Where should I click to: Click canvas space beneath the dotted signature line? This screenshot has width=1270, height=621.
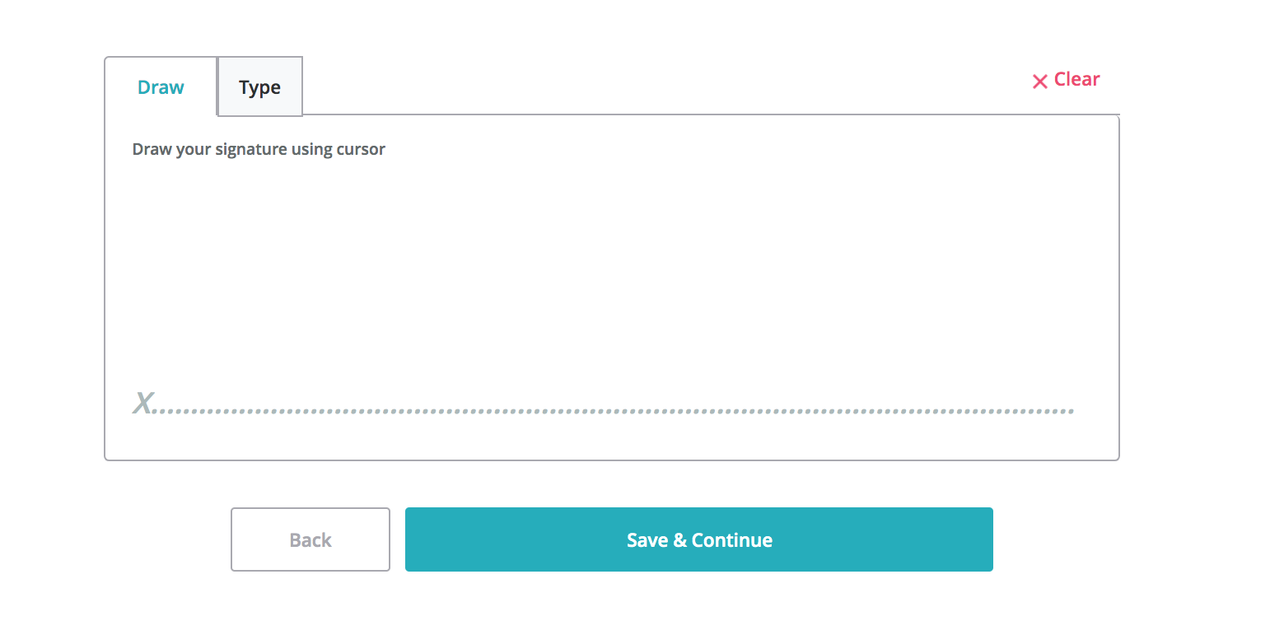(x=611, y=437)
